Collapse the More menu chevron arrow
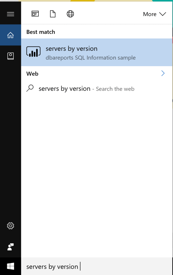This screenshot has width=173, height=275. pyautogui.click(x=163, y=14)
